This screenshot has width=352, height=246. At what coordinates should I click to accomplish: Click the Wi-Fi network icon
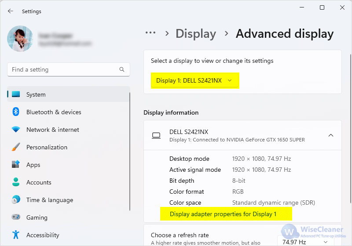pyautogui.click(x=16, y=129)
